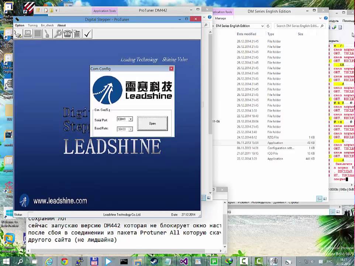Screen dimensions: 355x266
Task: Open the Option menu
Action: 20,25
